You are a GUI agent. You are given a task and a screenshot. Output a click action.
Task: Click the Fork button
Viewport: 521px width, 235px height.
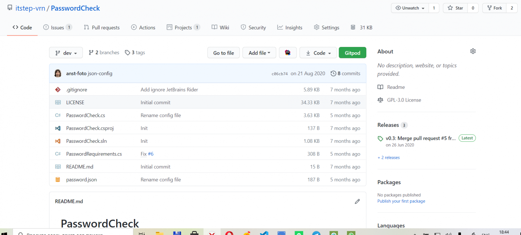coord(494,8)
